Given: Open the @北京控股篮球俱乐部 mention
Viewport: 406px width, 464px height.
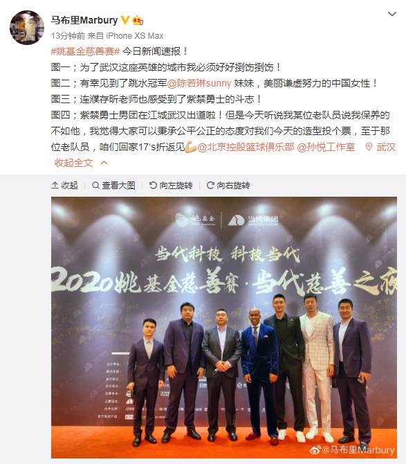Looking at the screenshot, I should [x=246, y=147].
